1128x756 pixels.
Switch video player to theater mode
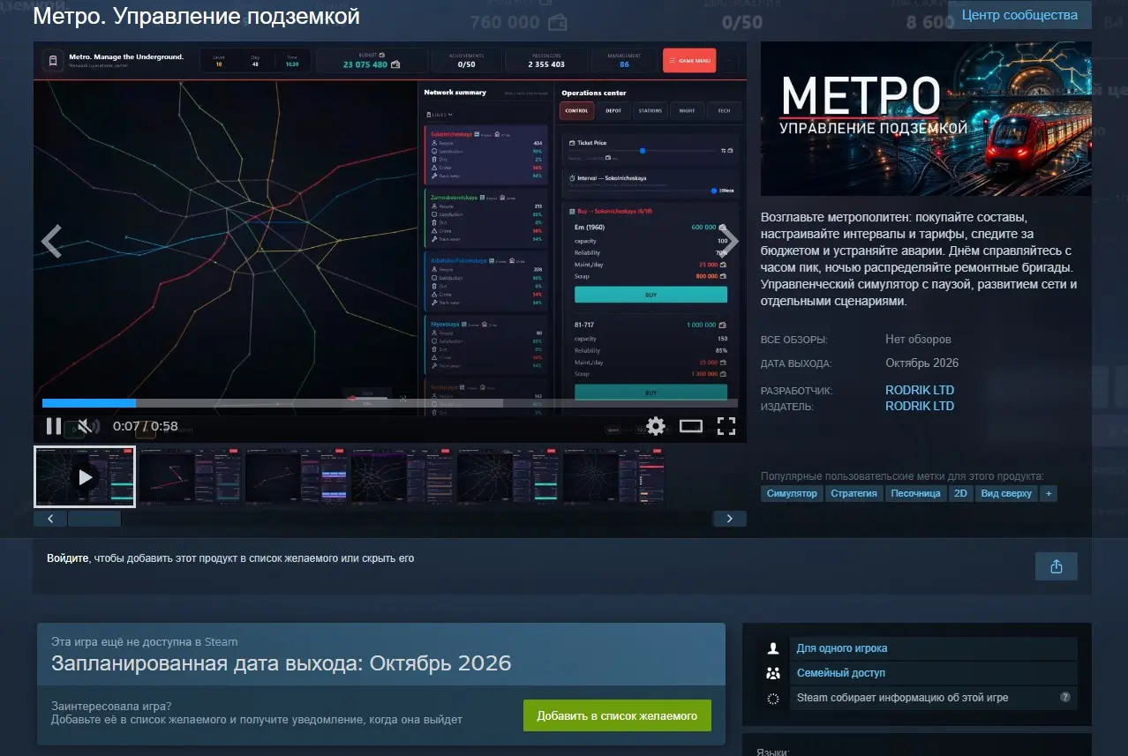click(x=691, y=427)
